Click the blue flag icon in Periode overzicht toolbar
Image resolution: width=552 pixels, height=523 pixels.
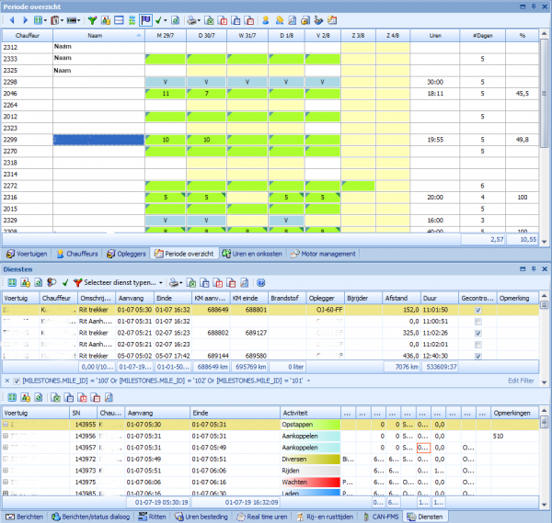[x=145, y=20]
